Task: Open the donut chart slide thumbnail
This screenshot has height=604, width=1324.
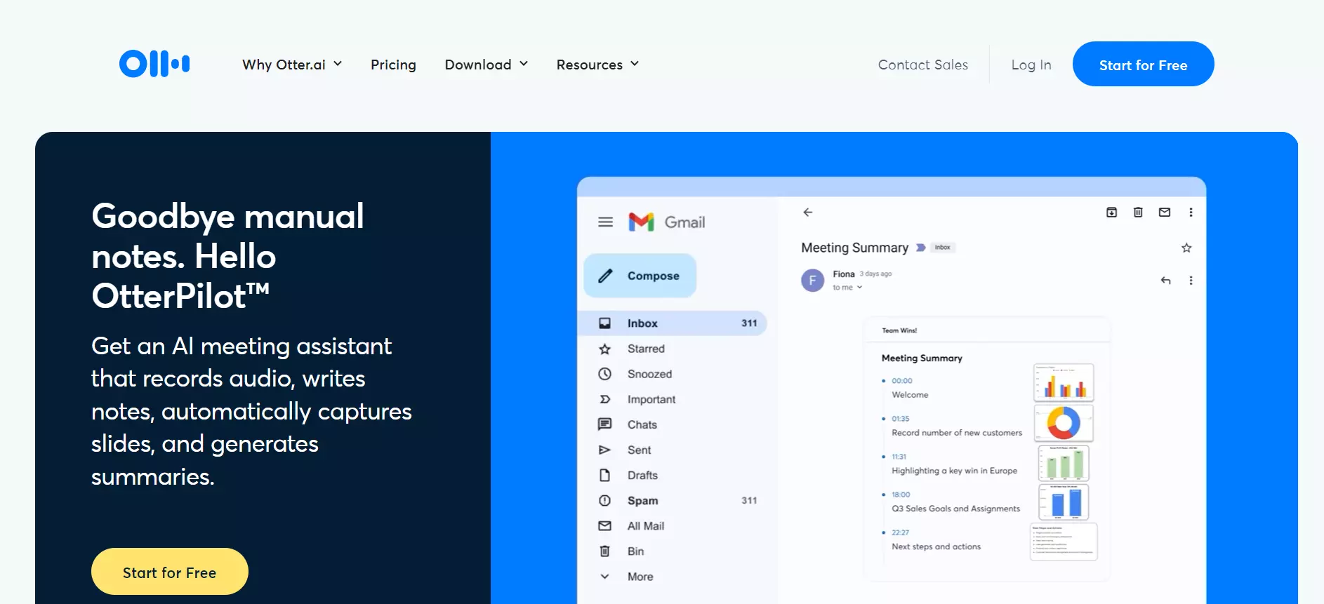Action: [x=1064, y=422]
